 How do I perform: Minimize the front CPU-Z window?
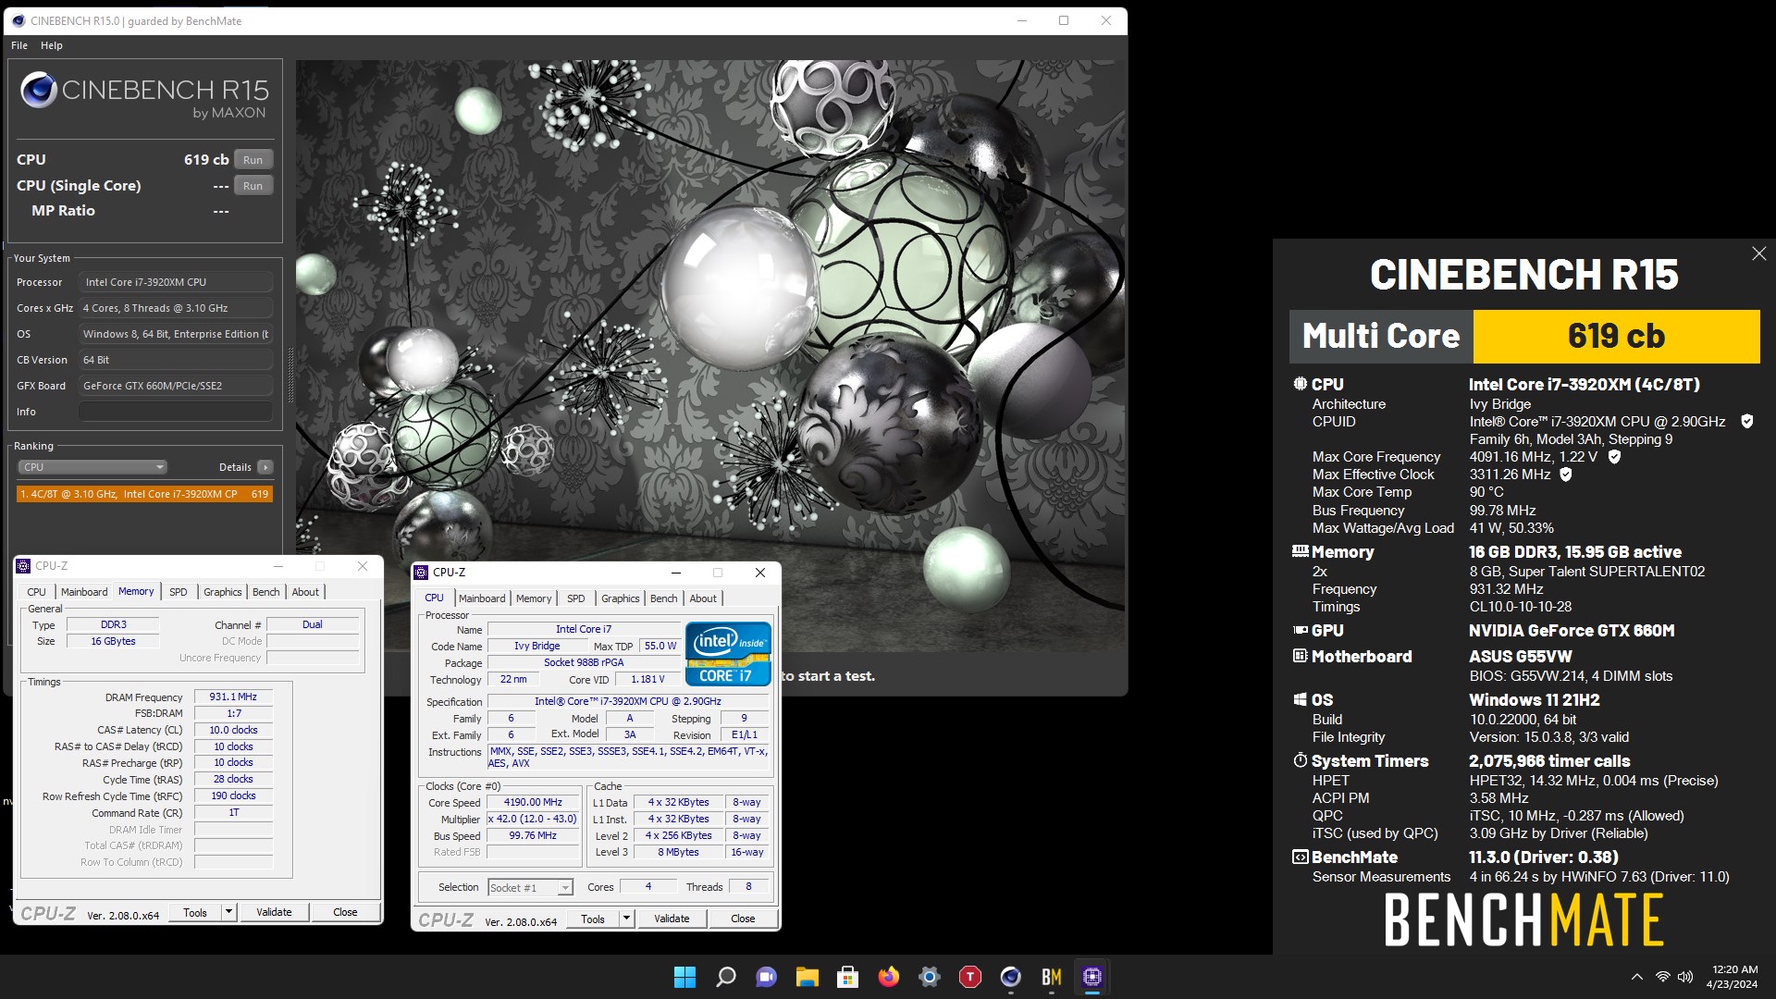click(x=676, y=573)
